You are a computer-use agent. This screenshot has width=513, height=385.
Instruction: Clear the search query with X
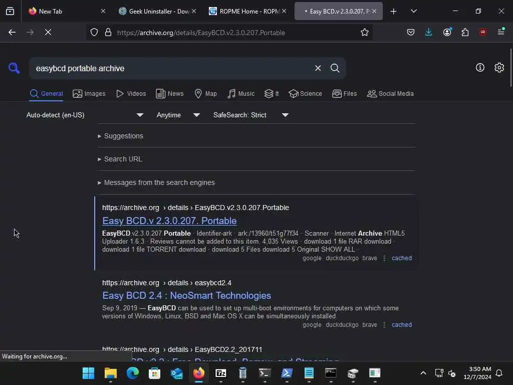[318, 68]
